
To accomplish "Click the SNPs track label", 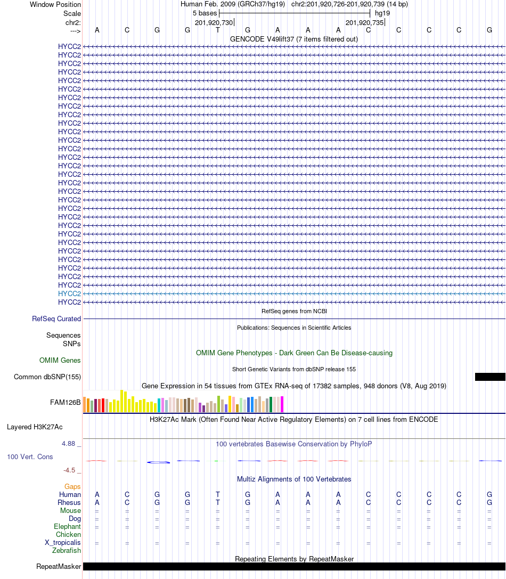I will (x=72, y=344).
